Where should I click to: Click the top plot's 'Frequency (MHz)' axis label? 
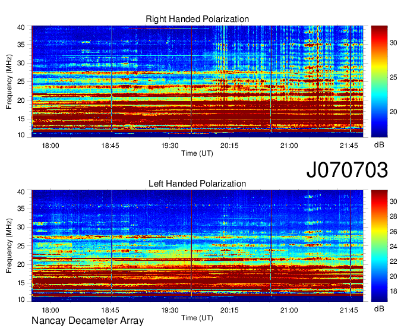coord(9,81)
